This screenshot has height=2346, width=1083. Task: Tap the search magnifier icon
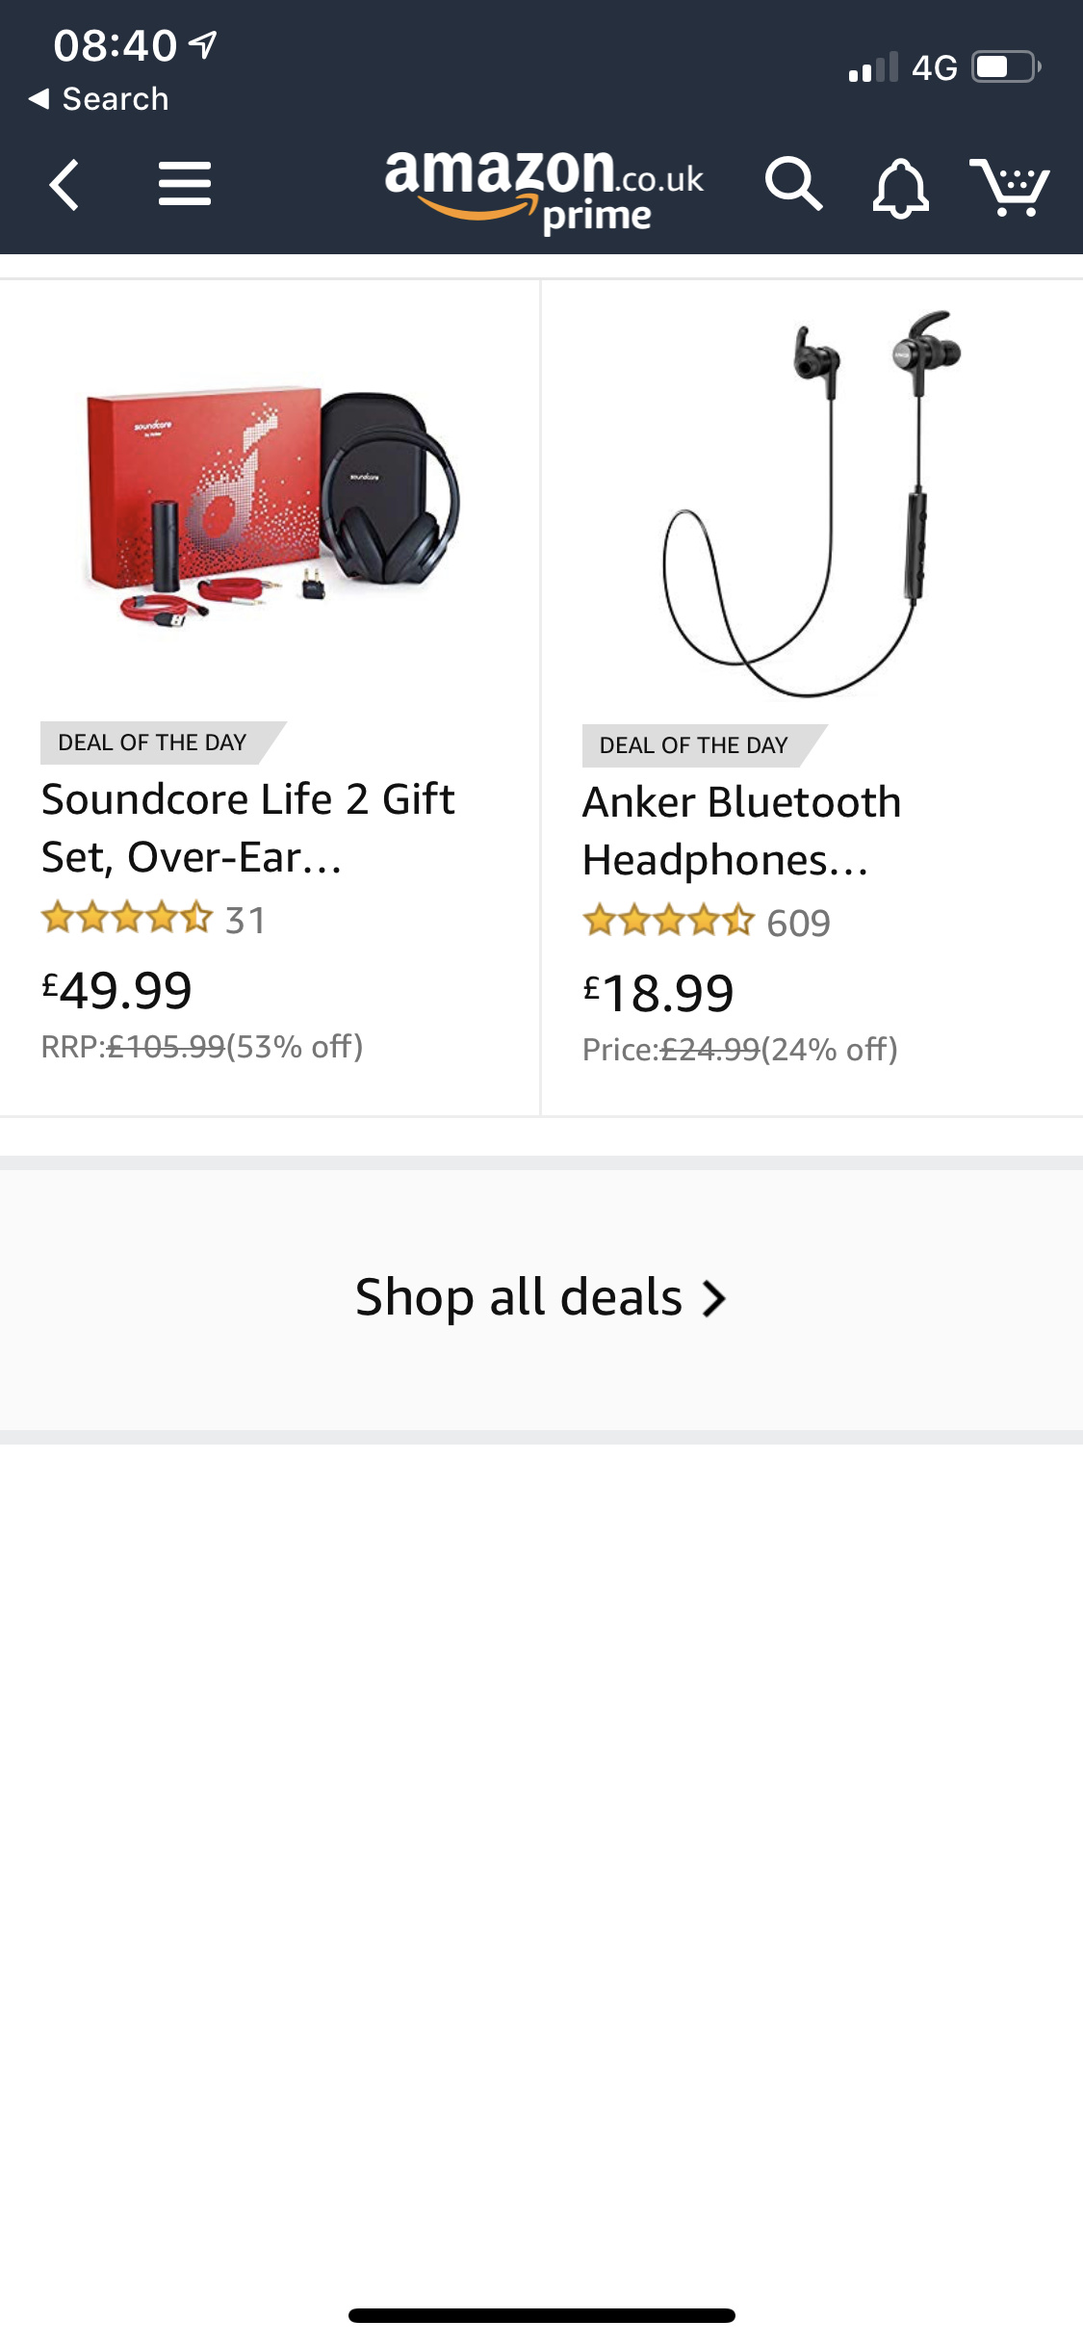click(x=793, y=184)
